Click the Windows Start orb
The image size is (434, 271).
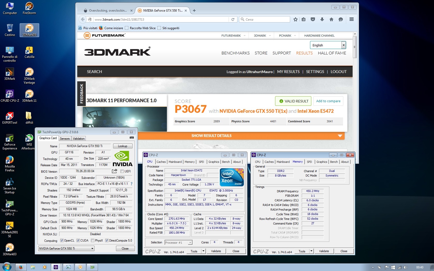[x=7, y=267]
